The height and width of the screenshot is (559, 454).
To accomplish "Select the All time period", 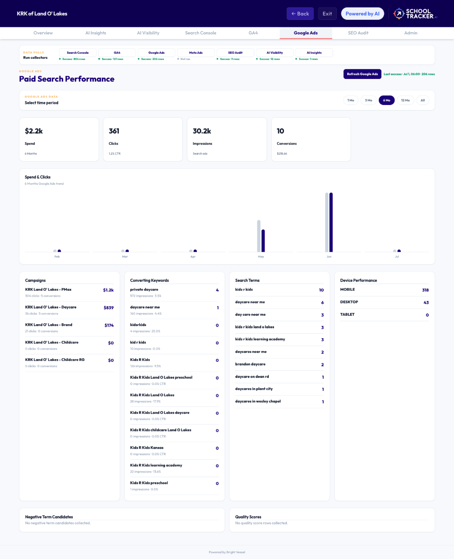I will (x=423, y=100).
